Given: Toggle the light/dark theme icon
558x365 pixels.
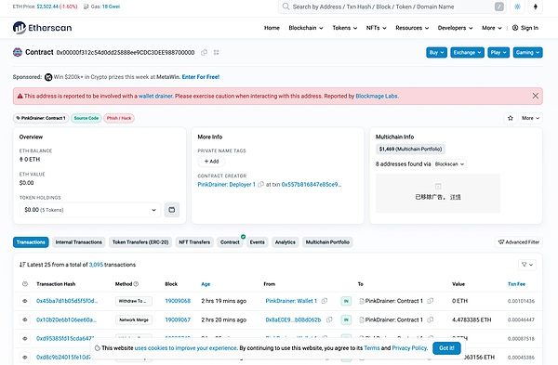Looking at the screenshot, I should (517, 7).
